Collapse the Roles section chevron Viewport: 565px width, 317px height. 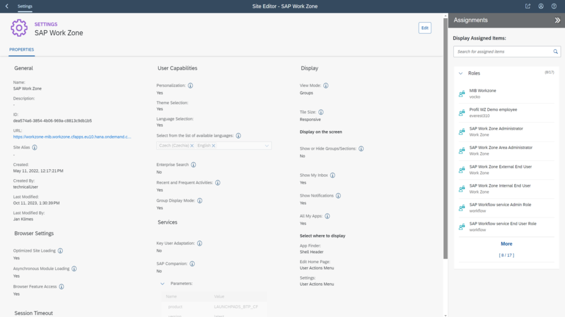[460, 73]
